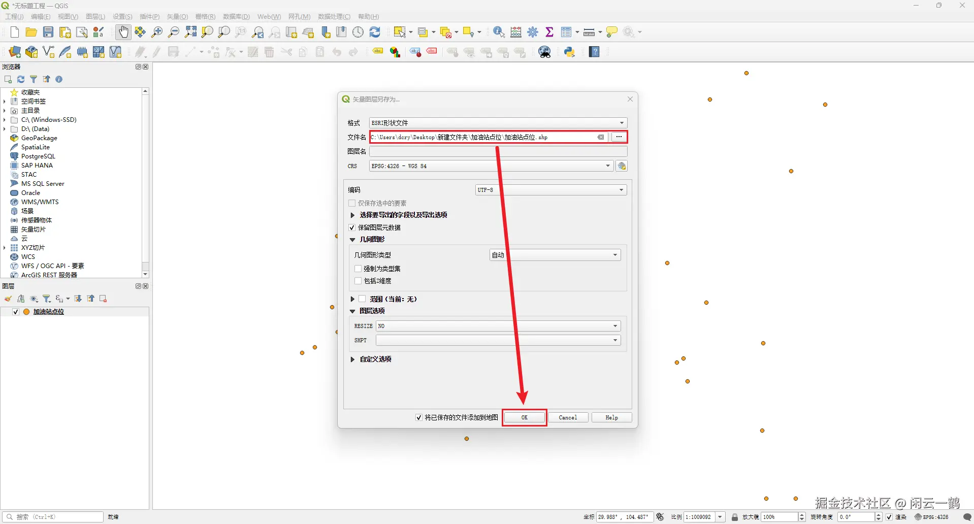Remove layer icon in Layers panel
Screen dimensions: 974x524
[103, 299]
